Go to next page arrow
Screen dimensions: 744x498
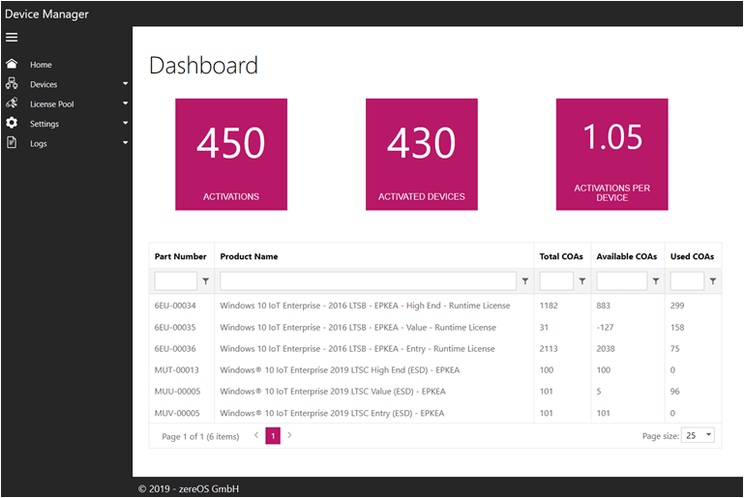point(289,435)
